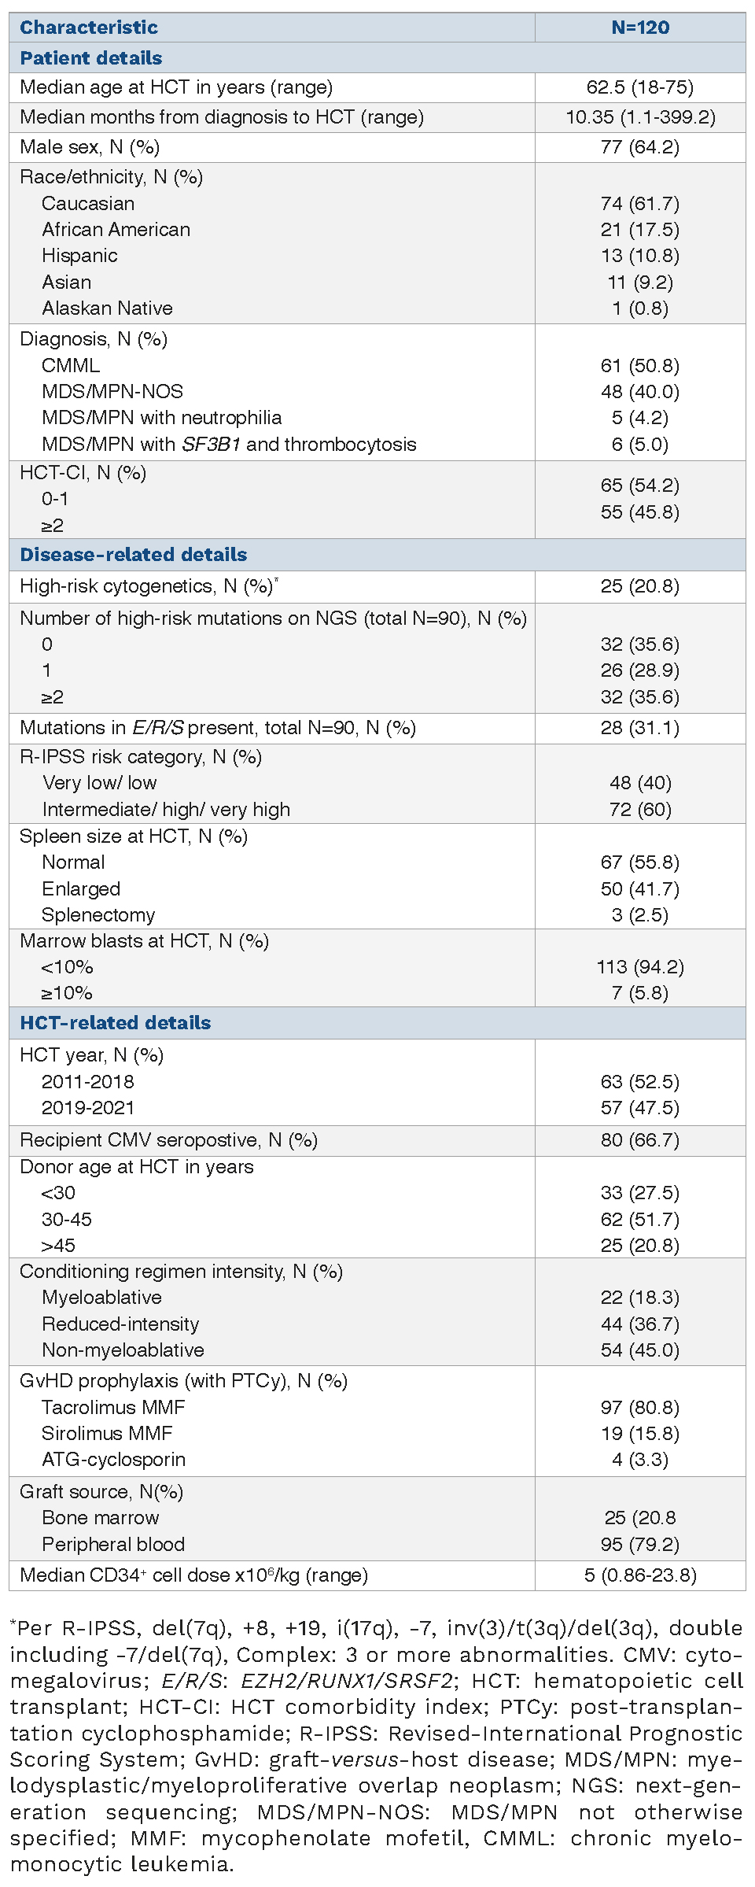Select the High-risk cytogenetics row label
Viewport: 755px width, 1887px height.
point(146,586)
